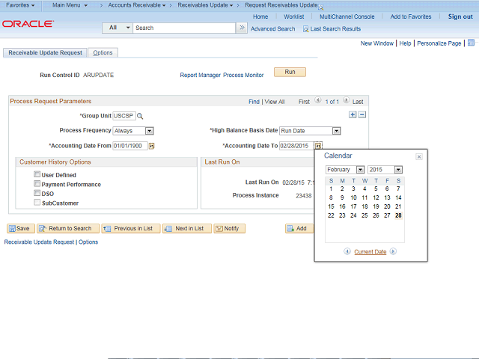This screenshot has height=359, width=479.
Task: Click the Save button
Action: click(21, 228)
